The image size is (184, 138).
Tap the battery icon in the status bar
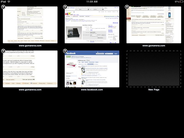[x=180, y=2]
